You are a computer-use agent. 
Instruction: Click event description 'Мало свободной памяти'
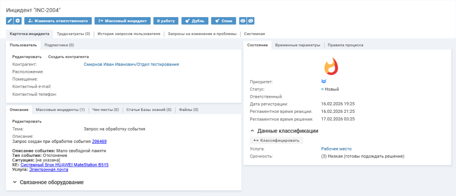click(x=81, y=151)
